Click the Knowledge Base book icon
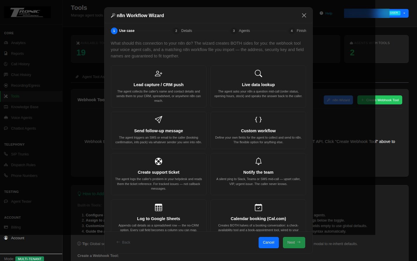Screen dimensions: 417x261 pos(6,107)
